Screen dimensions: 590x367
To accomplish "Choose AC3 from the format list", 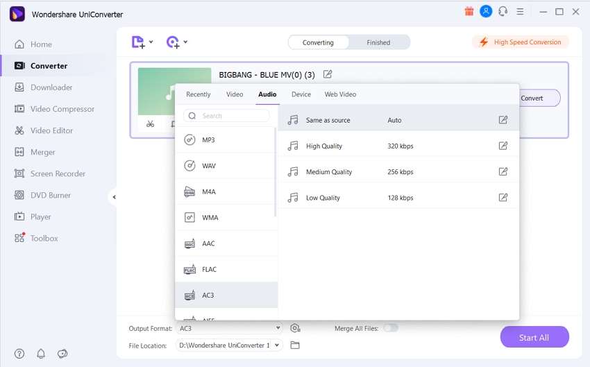I will pyautogui.click(x=226, y=295).
